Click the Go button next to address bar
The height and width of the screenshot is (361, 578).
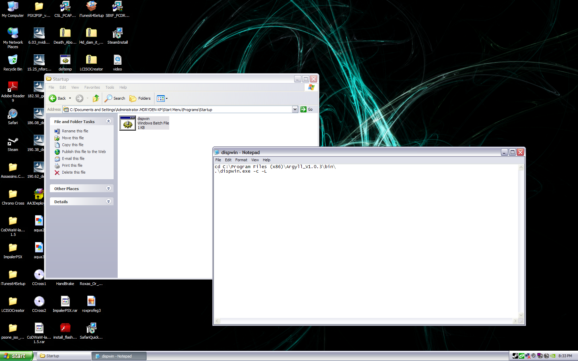point(307,109)
